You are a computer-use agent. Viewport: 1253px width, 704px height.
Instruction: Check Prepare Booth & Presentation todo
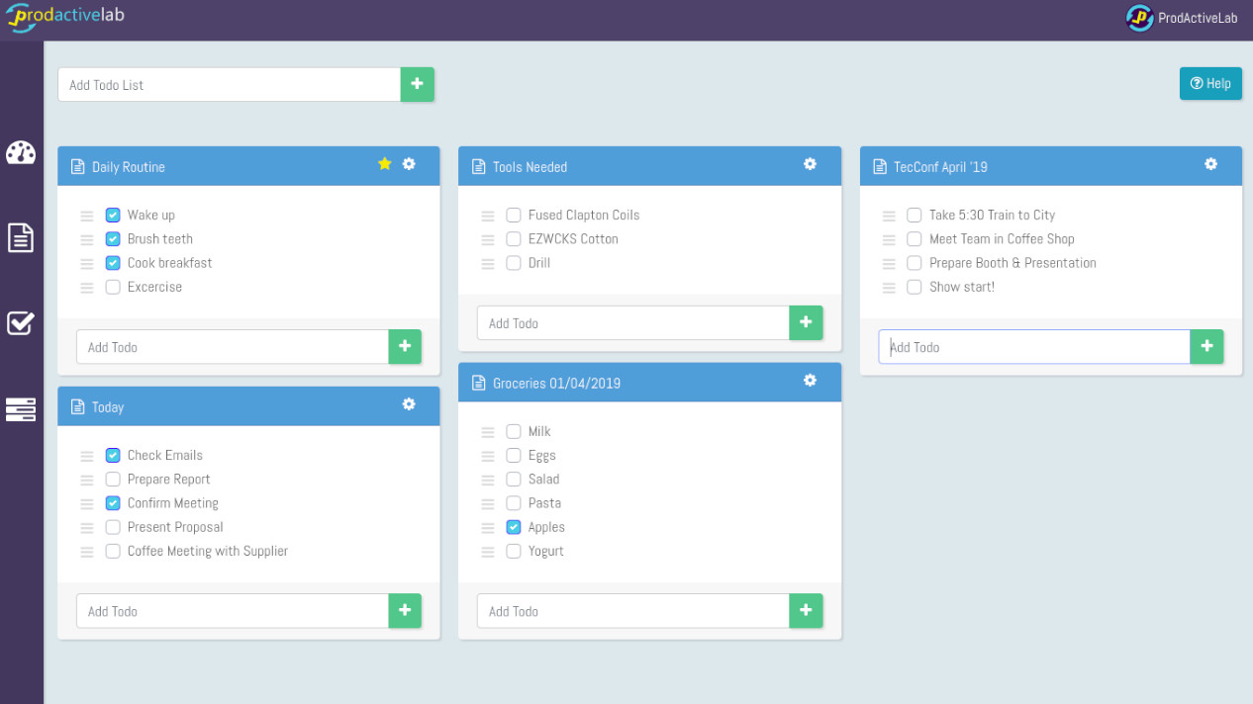[915, 263]
